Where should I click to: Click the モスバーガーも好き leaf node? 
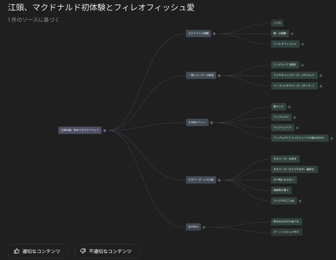[285, 159]
